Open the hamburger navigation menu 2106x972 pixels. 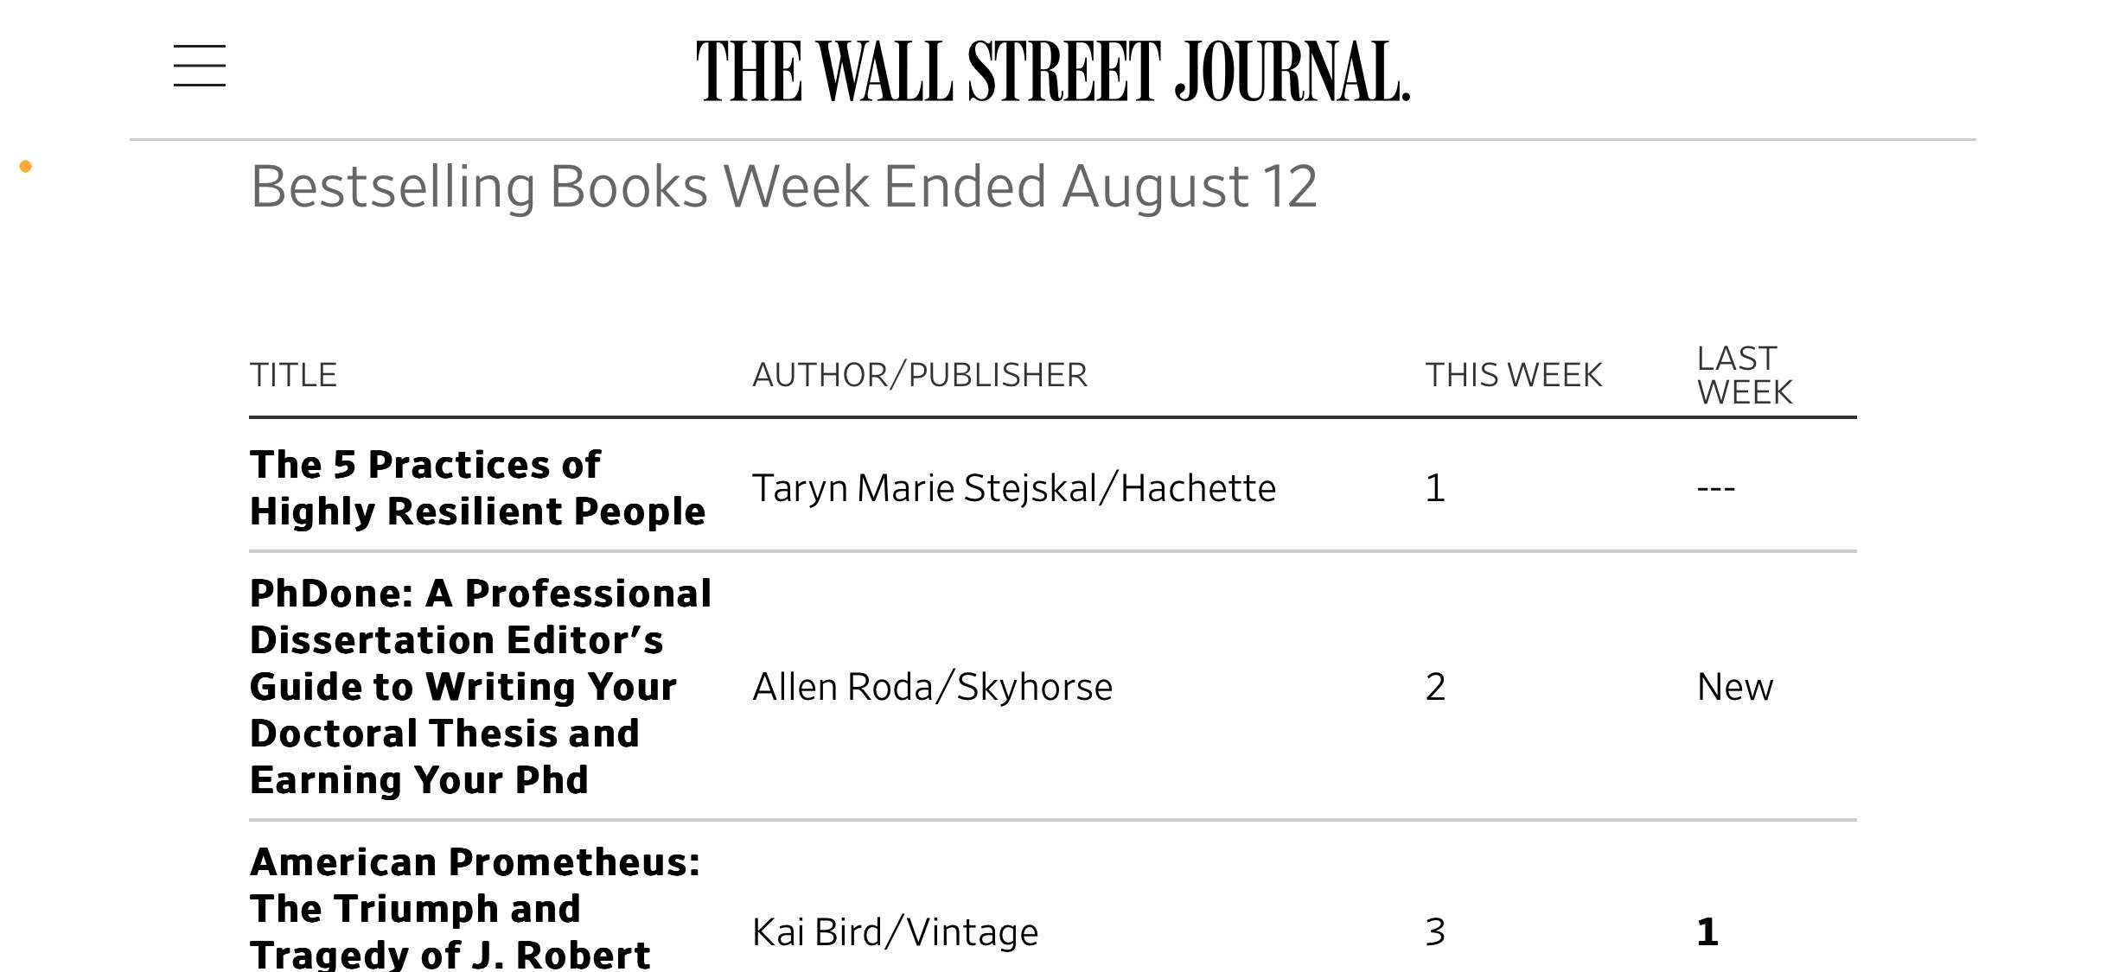coord(200,66)
